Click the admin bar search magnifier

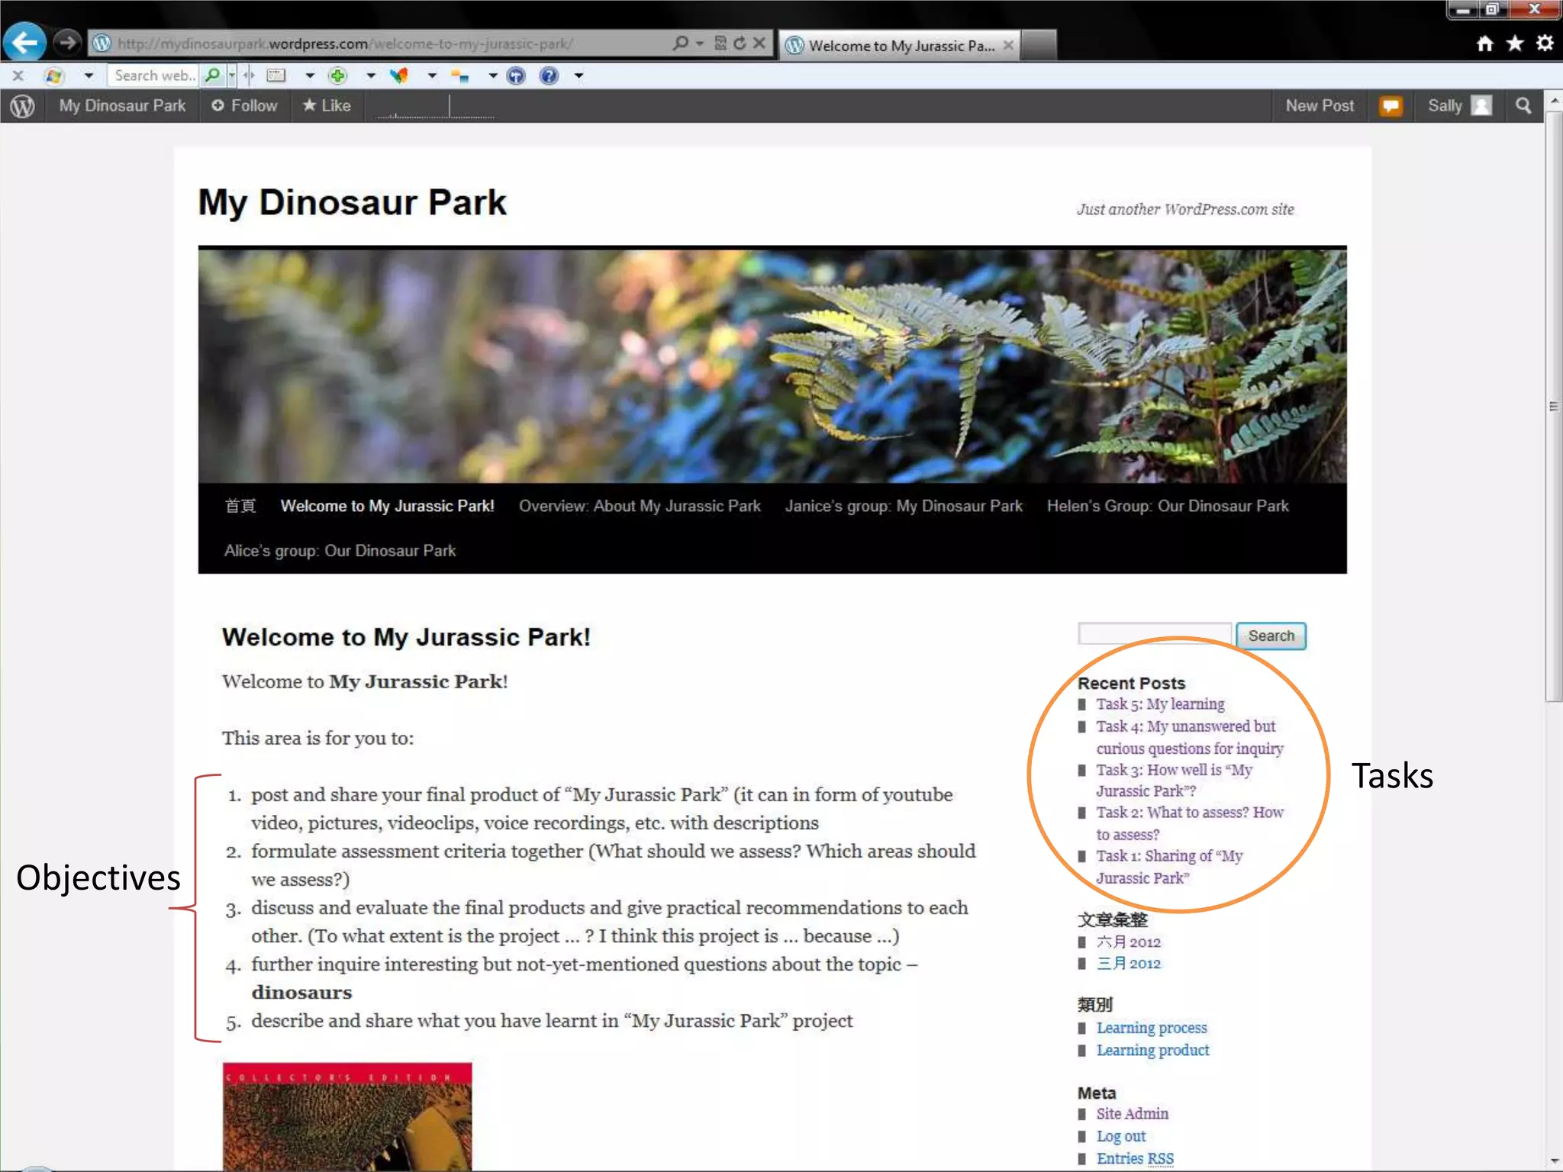coord(1523,106)
